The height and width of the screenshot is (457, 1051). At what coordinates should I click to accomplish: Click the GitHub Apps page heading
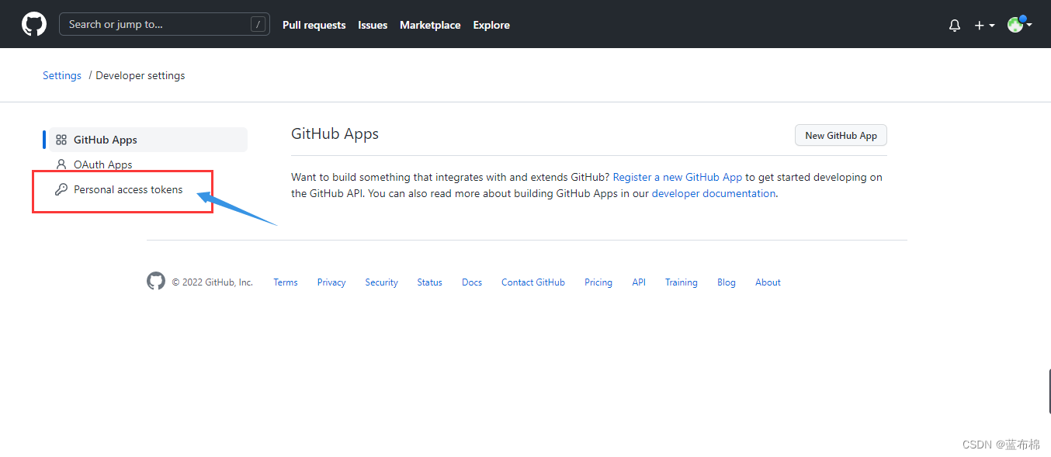(x=335, y=133)
